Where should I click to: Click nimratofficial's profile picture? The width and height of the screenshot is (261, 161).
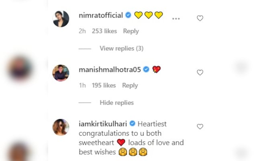[x=61, y=19]
